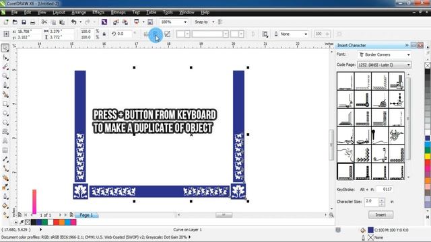
Task: Open the Bitmaps menu
Action: tap(119, 12)
